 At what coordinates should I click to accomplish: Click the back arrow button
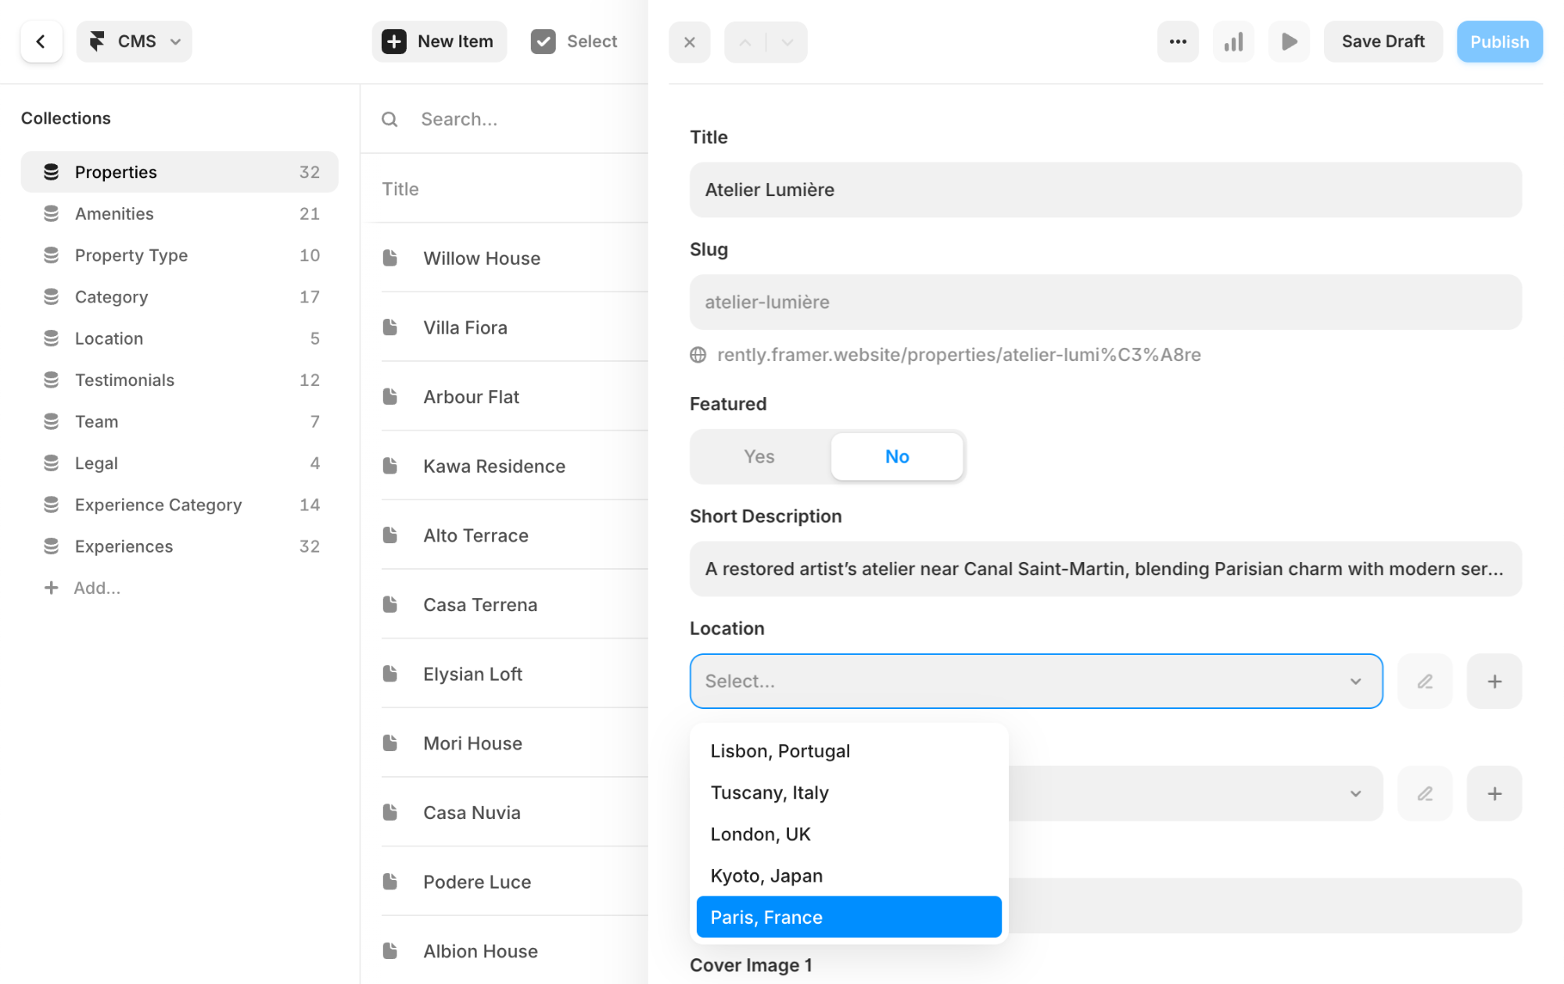point(41,41)
